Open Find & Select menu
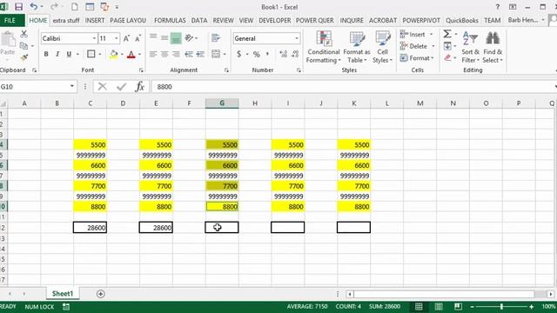Image resolution: width=557 pixels, height=313 pixels. pyautogui.click(x=493, y=47)
